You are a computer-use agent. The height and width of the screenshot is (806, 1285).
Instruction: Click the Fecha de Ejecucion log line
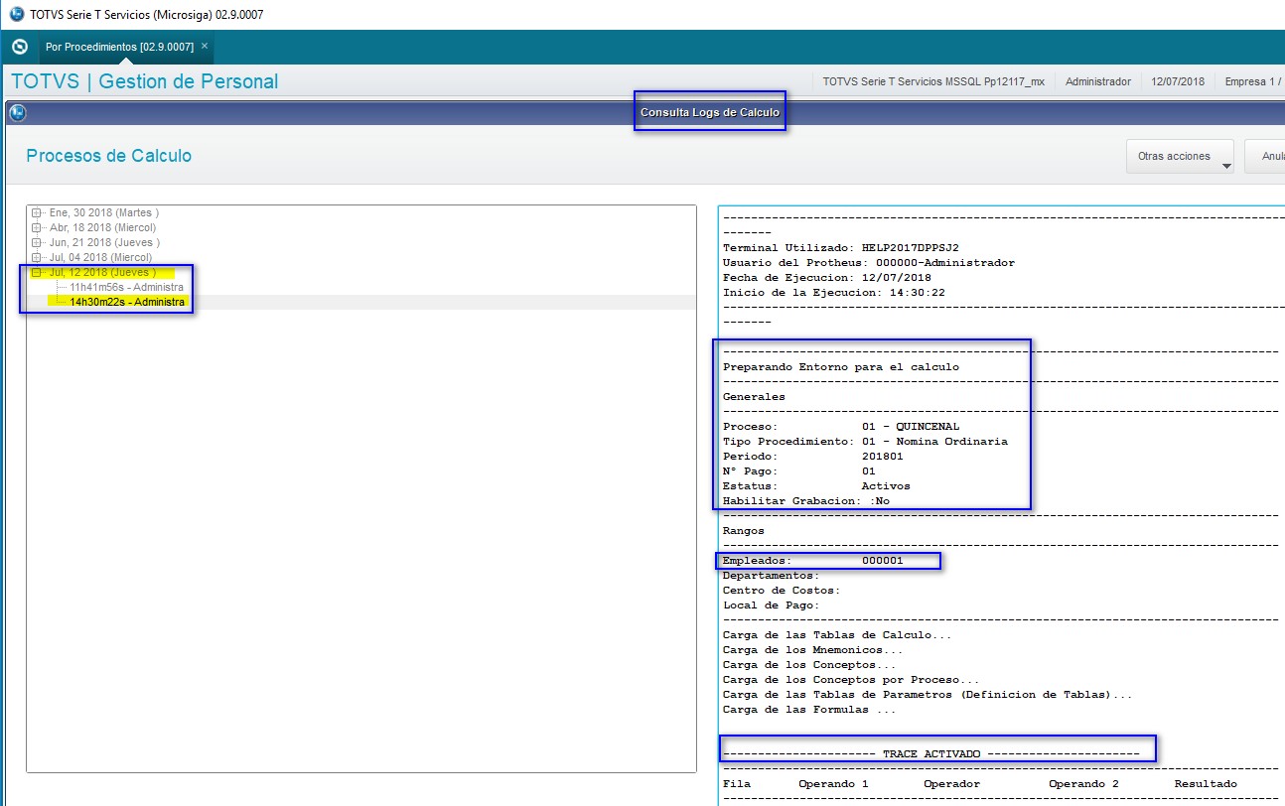827,278
